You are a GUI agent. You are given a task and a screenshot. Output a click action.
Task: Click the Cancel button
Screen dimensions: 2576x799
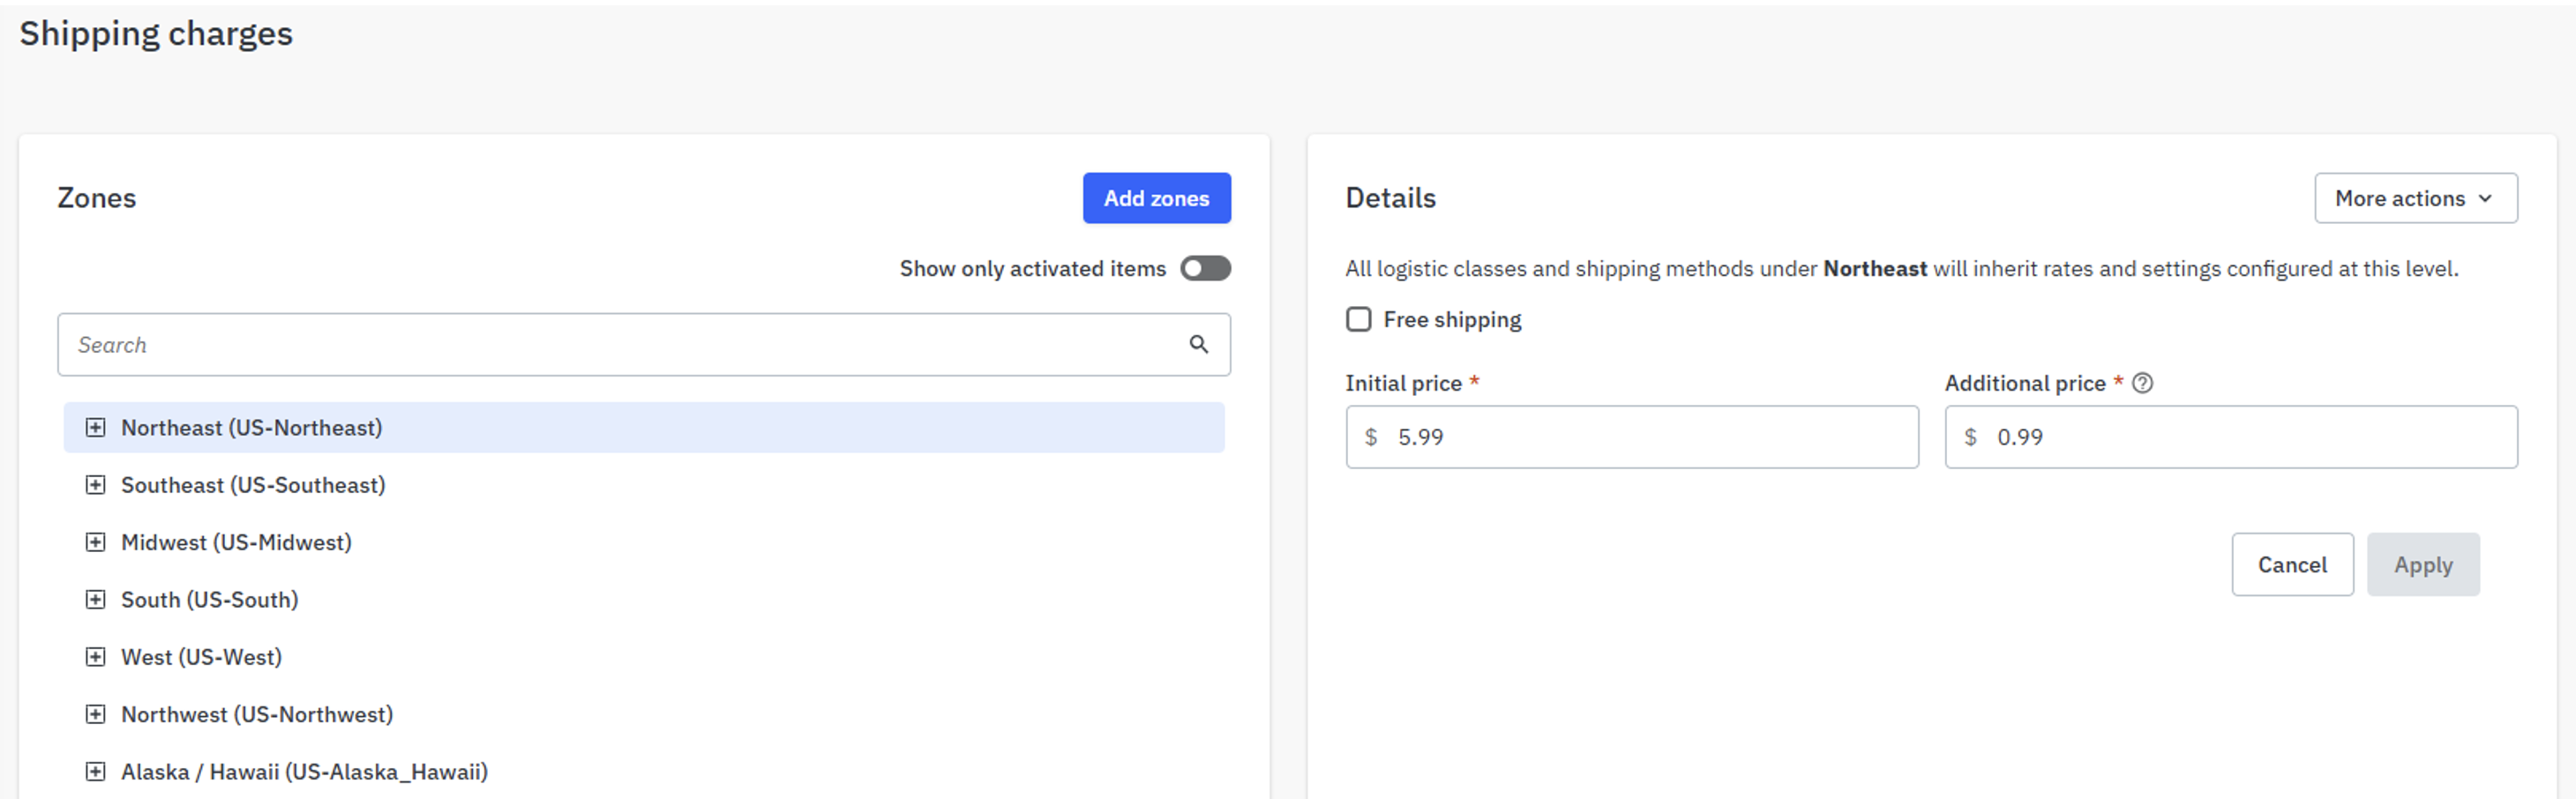(2292, 565)
